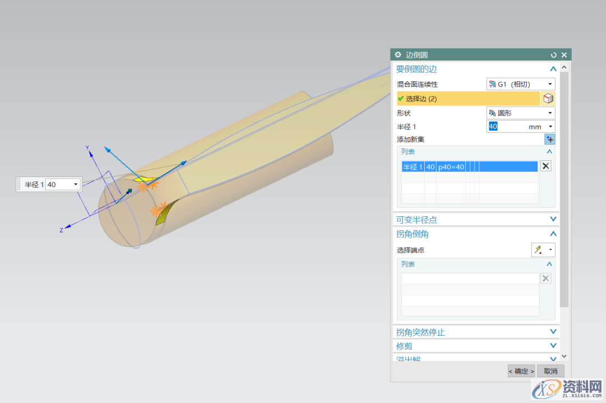Image resolution: width=606 pixels, height=403 pixels.
Task: Click the reset dialog icon in title bar
Action: (554, 55)
